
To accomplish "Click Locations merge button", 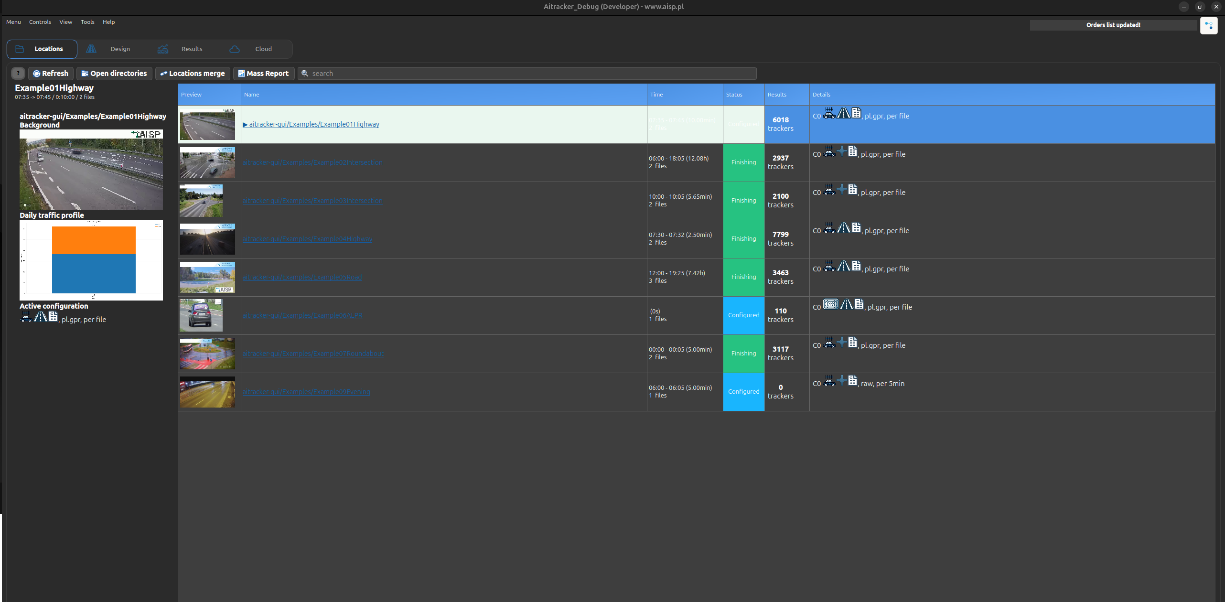I will tap(193, 74).
